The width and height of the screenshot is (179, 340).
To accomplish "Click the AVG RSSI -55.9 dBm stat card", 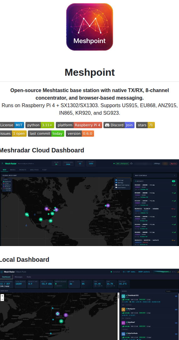I will (46, 284).
